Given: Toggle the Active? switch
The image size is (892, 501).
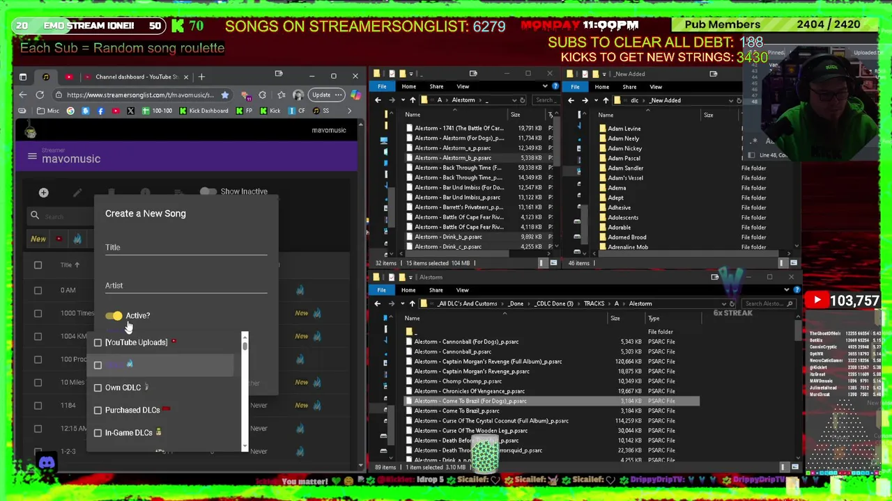Looking at the screenshot, I should click(114, 316).
